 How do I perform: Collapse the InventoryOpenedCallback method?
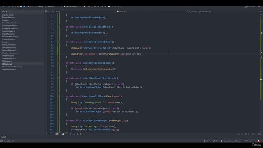pyautogui.click(x=60, y=42)
